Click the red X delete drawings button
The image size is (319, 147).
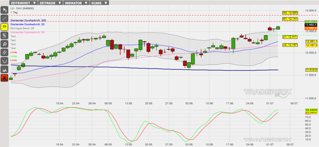coord(4,78)
